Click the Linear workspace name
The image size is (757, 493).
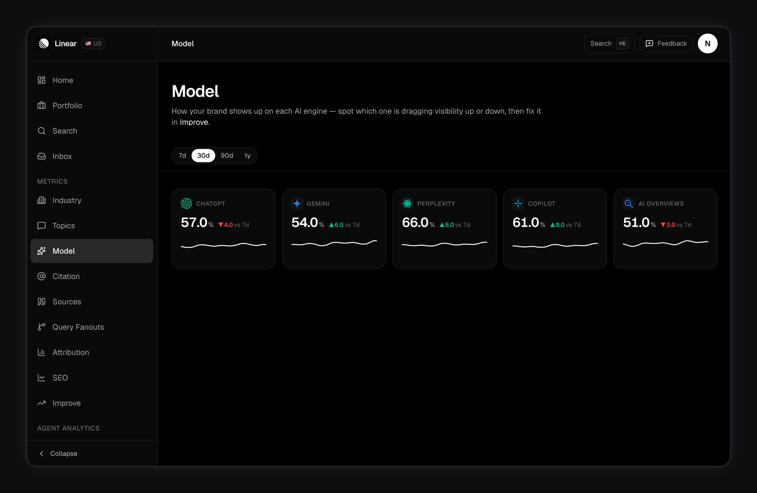pyautogui.click(x=66, y=44)
